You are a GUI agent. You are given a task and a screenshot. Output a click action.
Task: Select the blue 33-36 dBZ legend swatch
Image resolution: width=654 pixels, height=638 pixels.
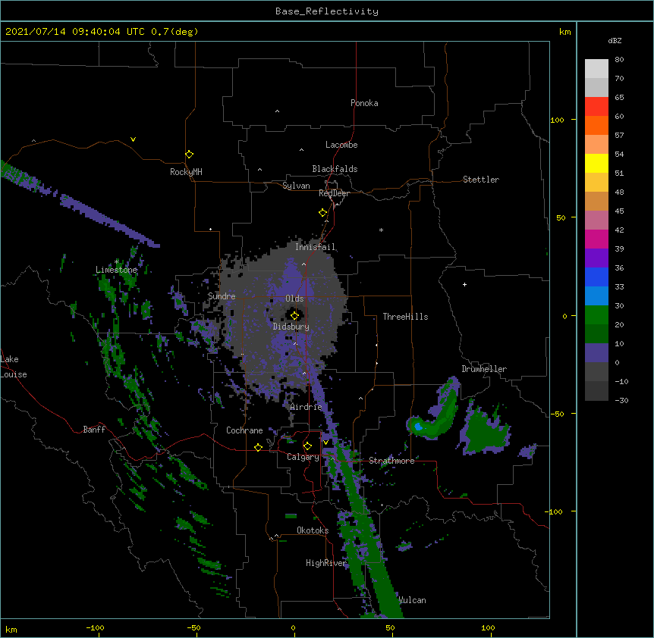click(596, 277)
